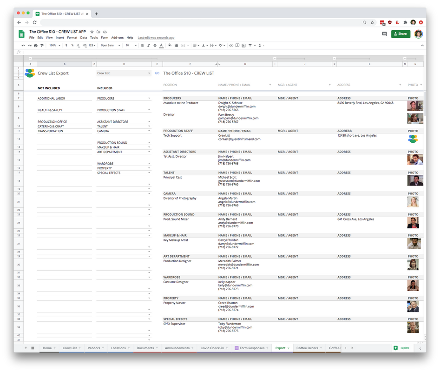Open the fill color picker

pyautogui.click(x=170, y=46)
